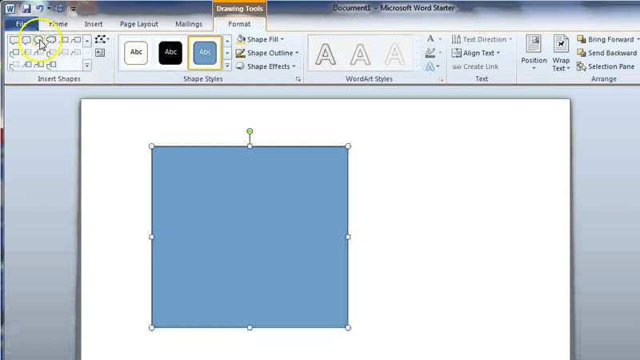
Task: Expand the Insert Shapes gallery
Action: pos(87,65)
